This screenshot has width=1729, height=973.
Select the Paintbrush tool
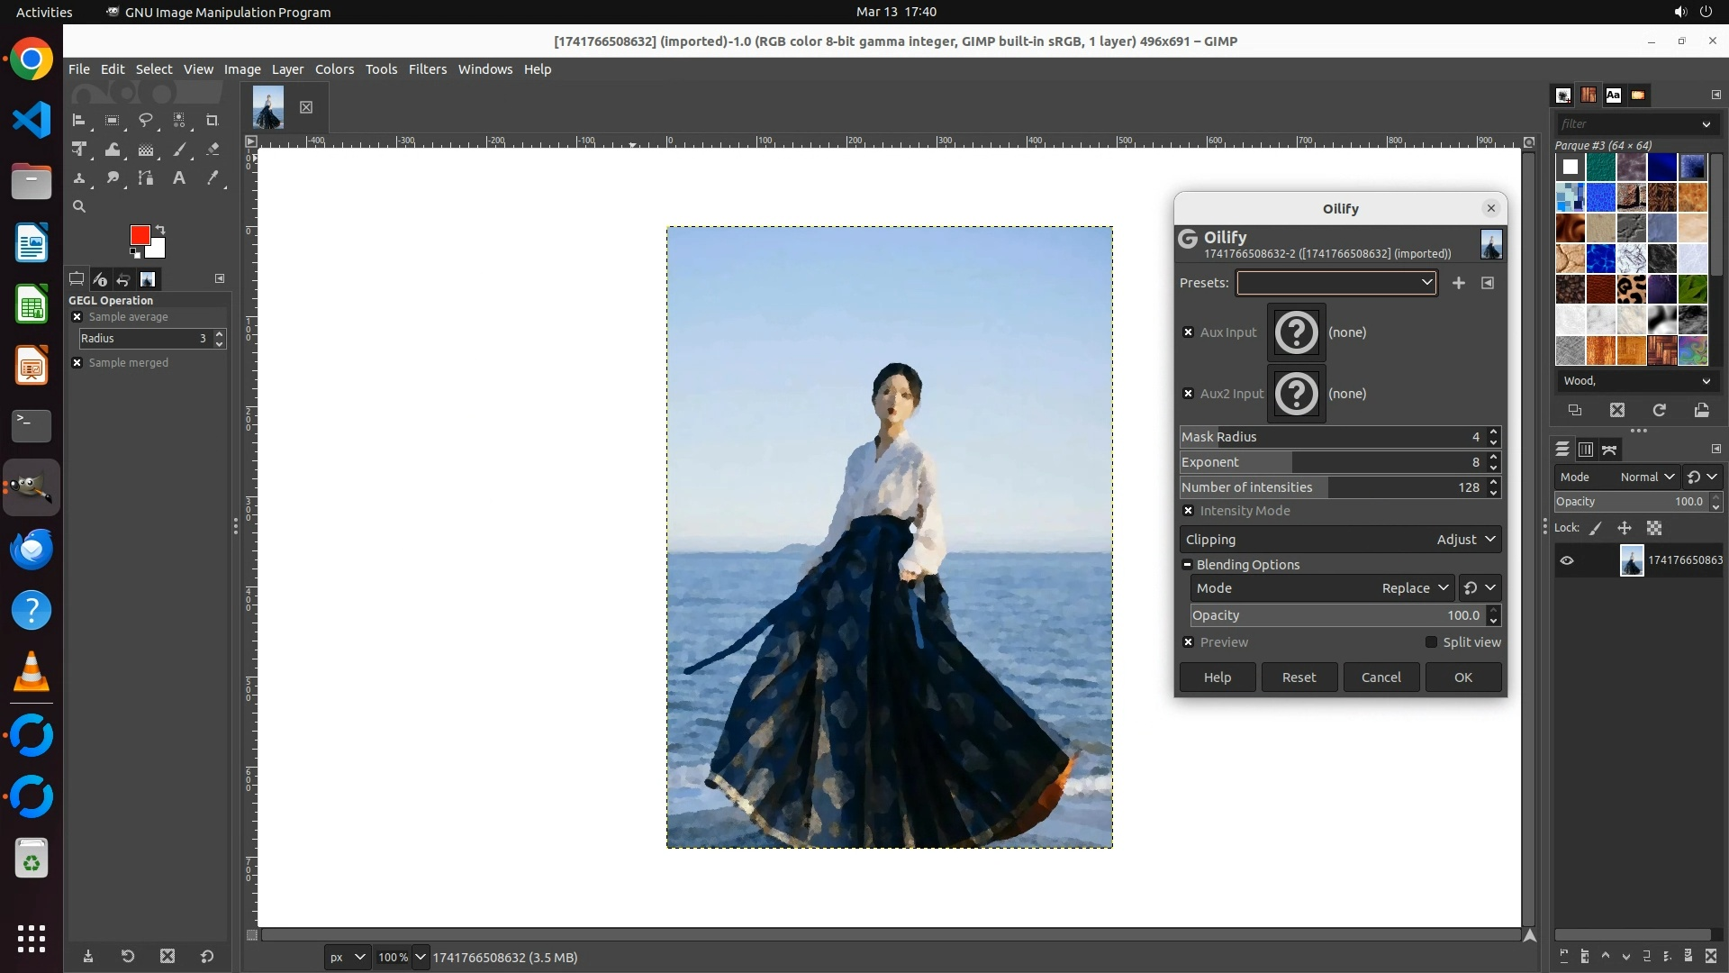point(179,150)
